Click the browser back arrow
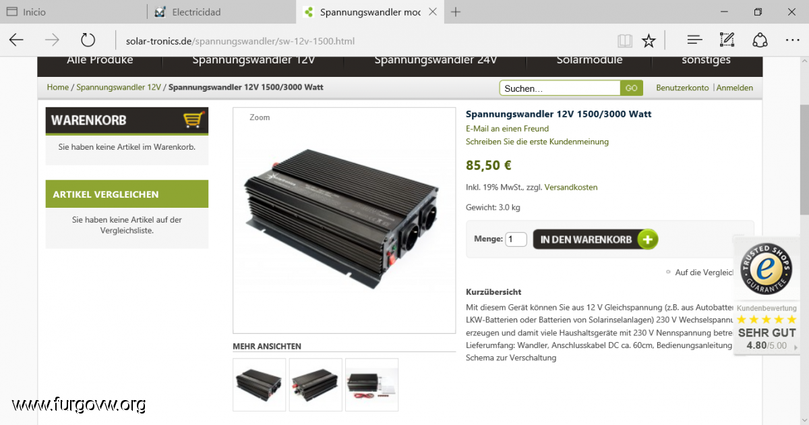The width and height of the screenshot is (809, 425). [16, 40]
